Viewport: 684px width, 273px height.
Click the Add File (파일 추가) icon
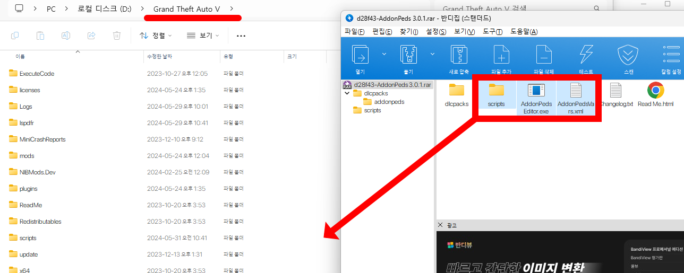click(501, 55)
